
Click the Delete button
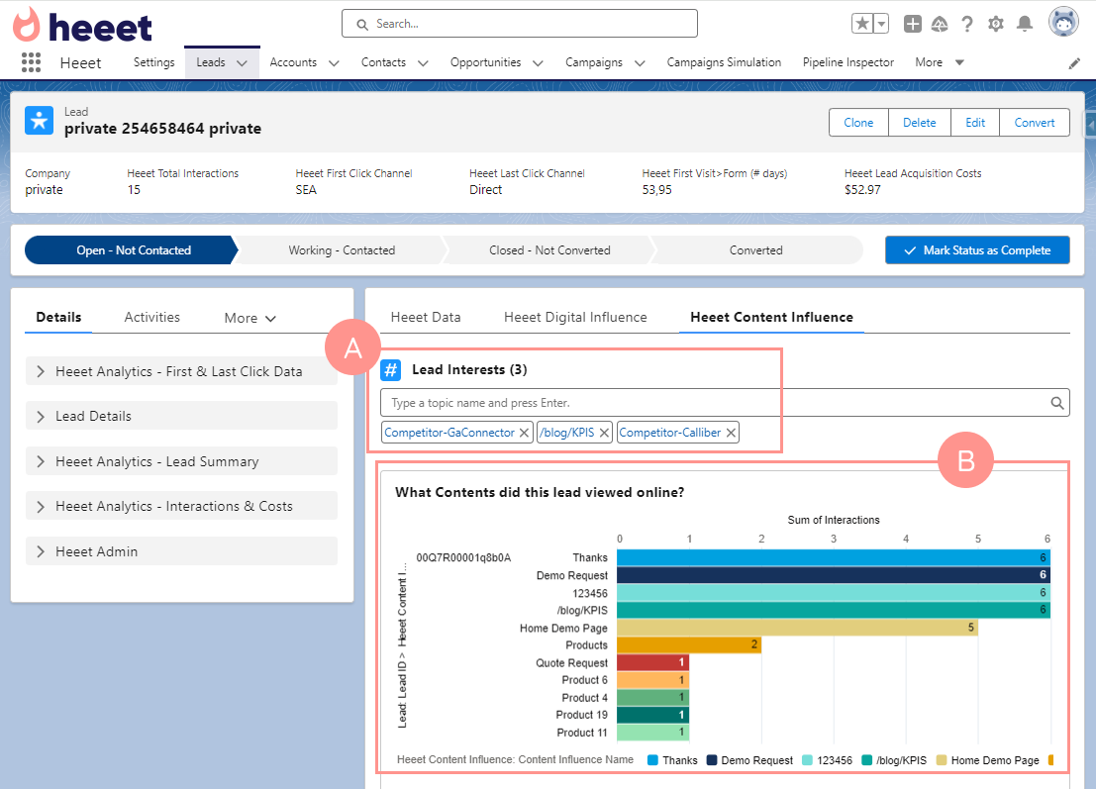tap(919, 123)
